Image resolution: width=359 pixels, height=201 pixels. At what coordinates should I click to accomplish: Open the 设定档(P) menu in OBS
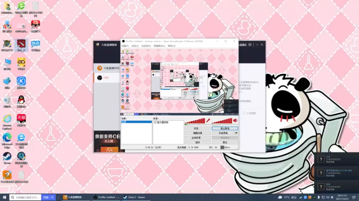pyautogui.click(x=146, y=46)
